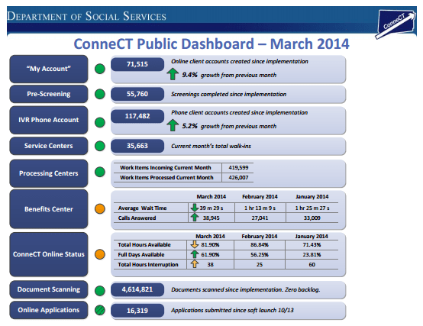
Task: Click the 55,760 screenings value badge
Action: pyautogui.click(x=137, y=94)
